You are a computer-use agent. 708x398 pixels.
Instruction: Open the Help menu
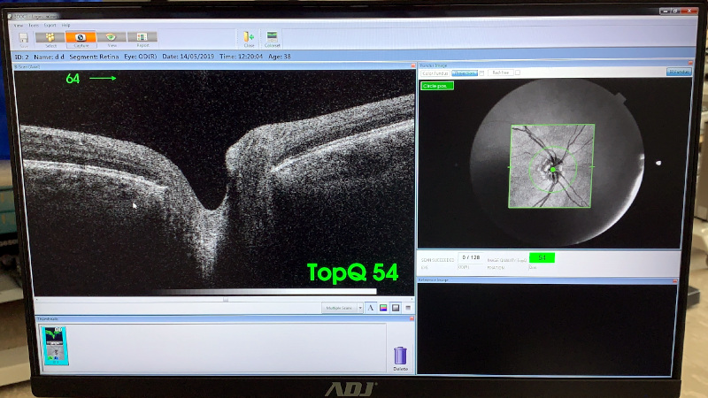pos(66,25)
